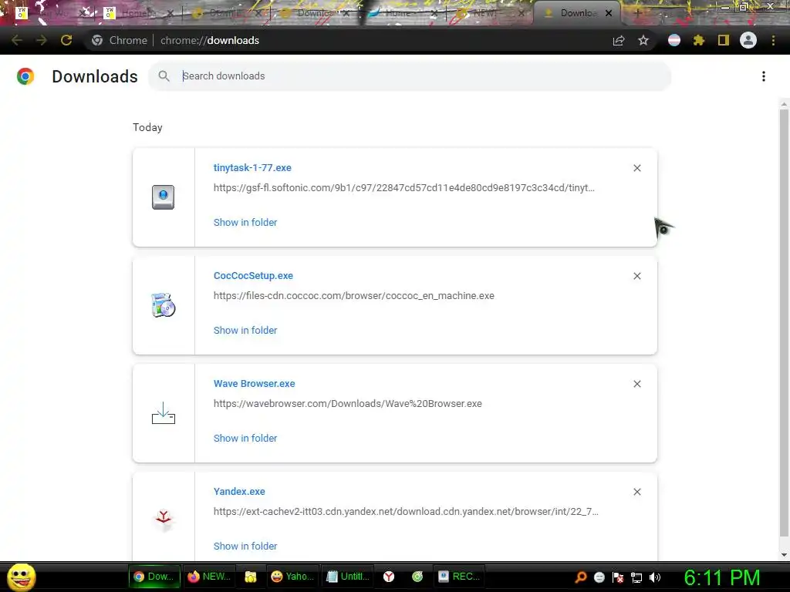790x592 pixels.
Task: Open the yandex.net source URL
Action: coord(406,512)
